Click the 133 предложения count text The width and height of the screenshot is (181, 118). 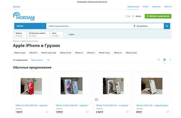pyautogui.click(x=20, y=60)
